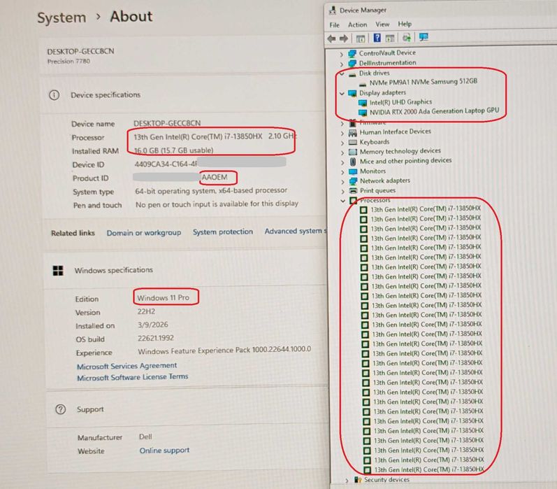The height and width of the screenshot is (489, 557).
Task: Click the info icon beside Device specifications
Action: click(54, 95)
